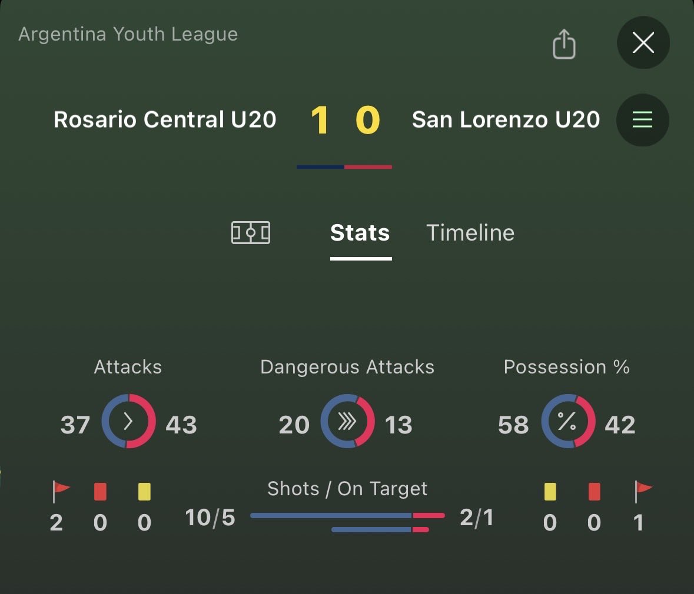Open the green hamburger menu
694x594 pixels.
tap(642, 120)
